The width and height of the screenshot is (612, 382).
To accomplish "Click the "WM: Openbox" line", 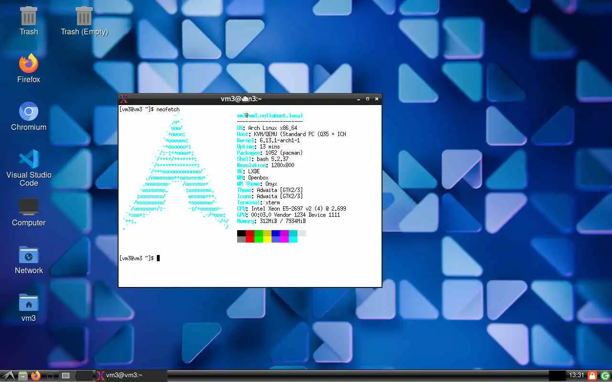I will (x=252, y=178).
